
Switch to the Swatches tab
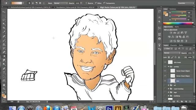[x=173, y=9]
